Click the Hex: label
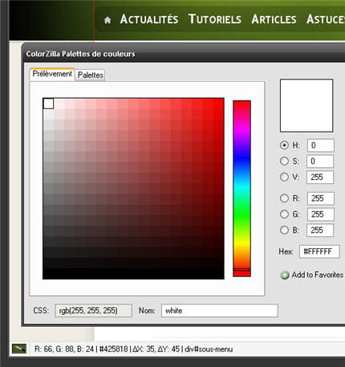Viewport: 345px width, 367px height. coord(286,251)
